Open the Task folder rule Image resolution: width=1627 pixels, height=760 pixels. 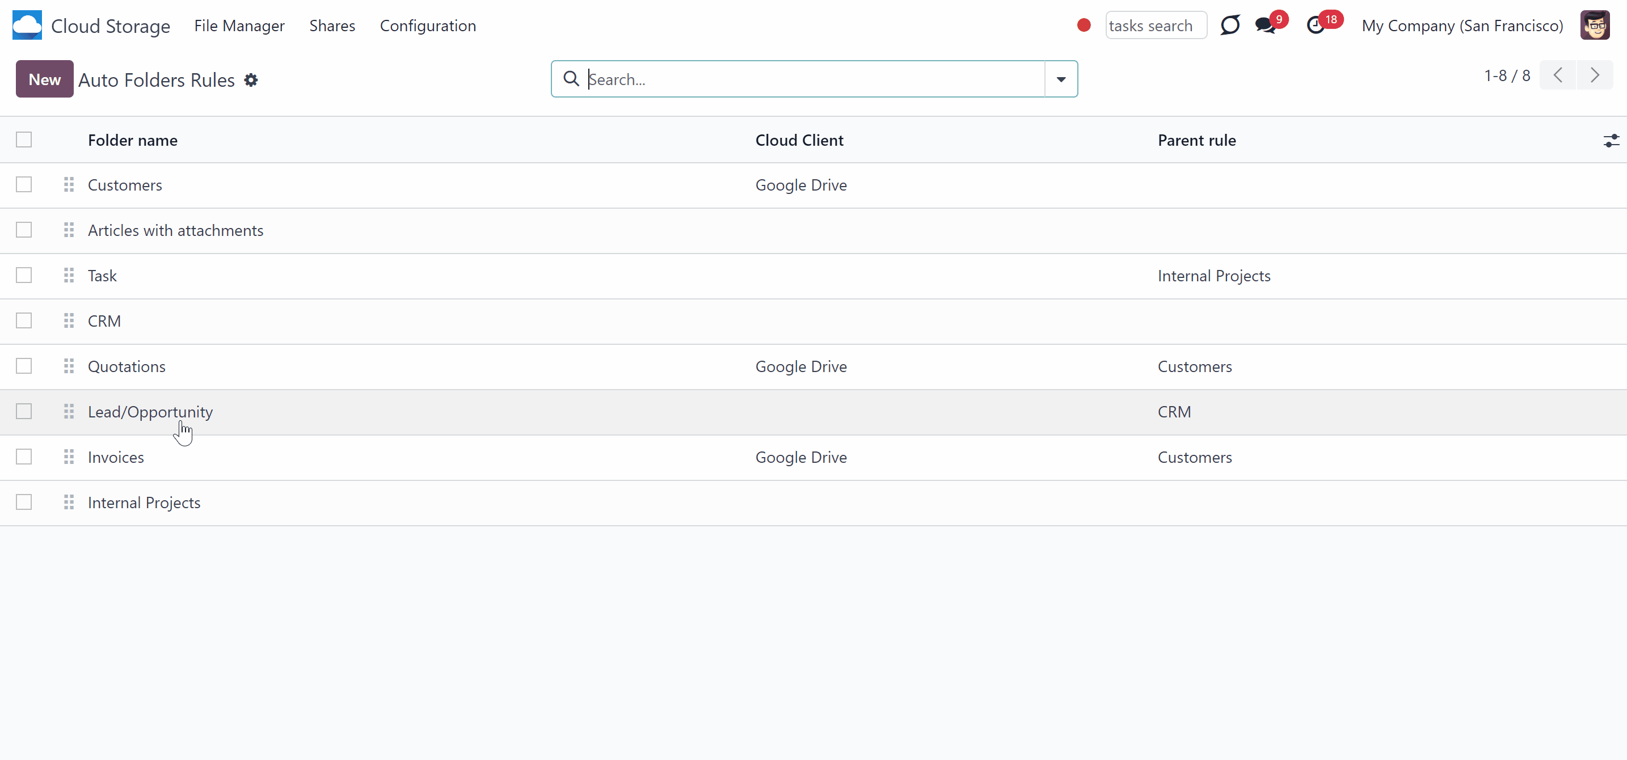click(x=102, y=276)
